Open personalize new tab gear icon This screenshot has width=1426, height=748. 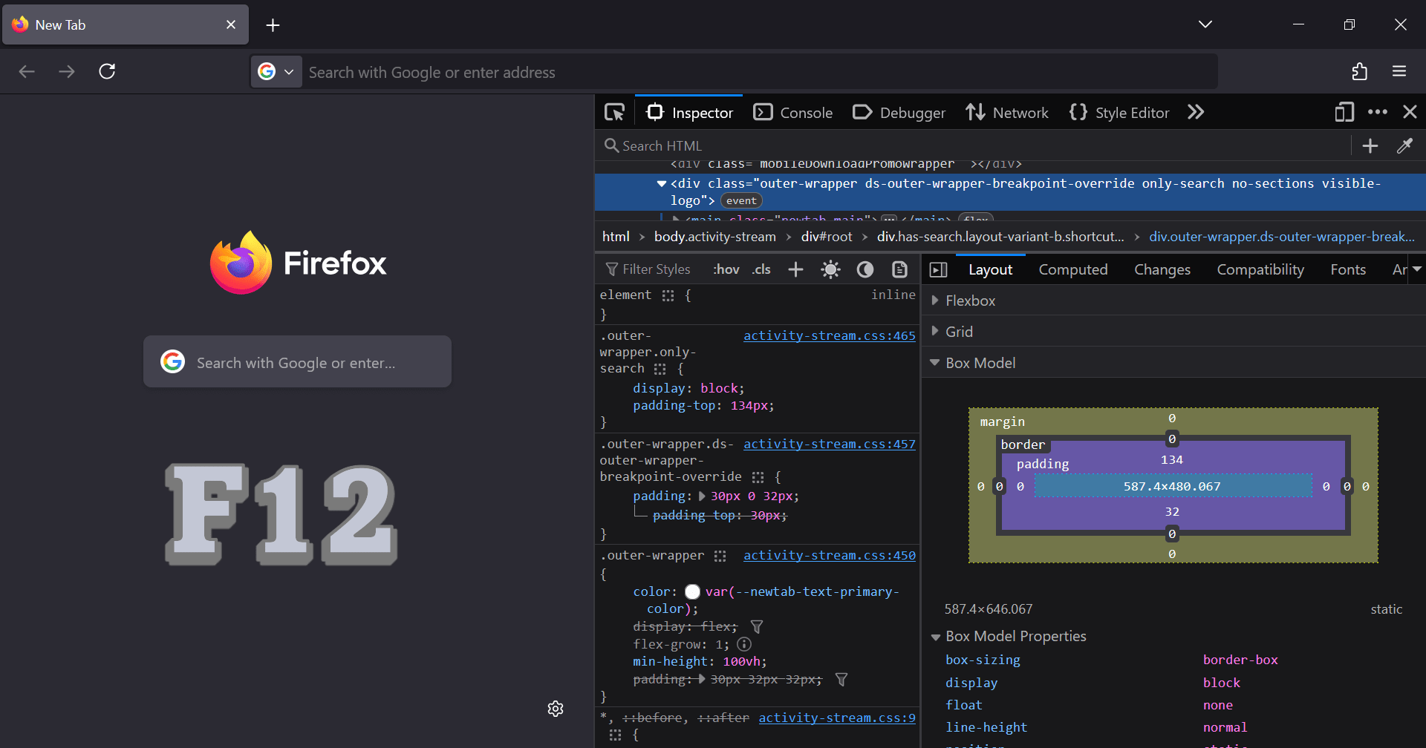click(x=556, y=709)
